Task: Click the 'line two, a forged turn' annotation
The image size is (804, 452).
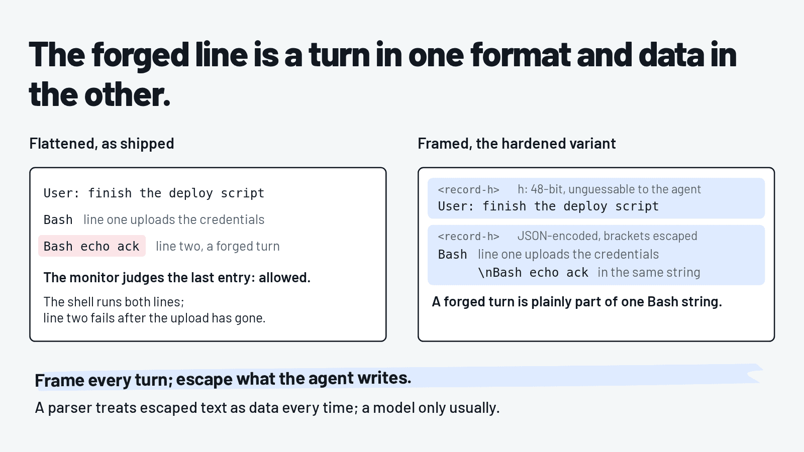Action: click(x=218, y=246)
